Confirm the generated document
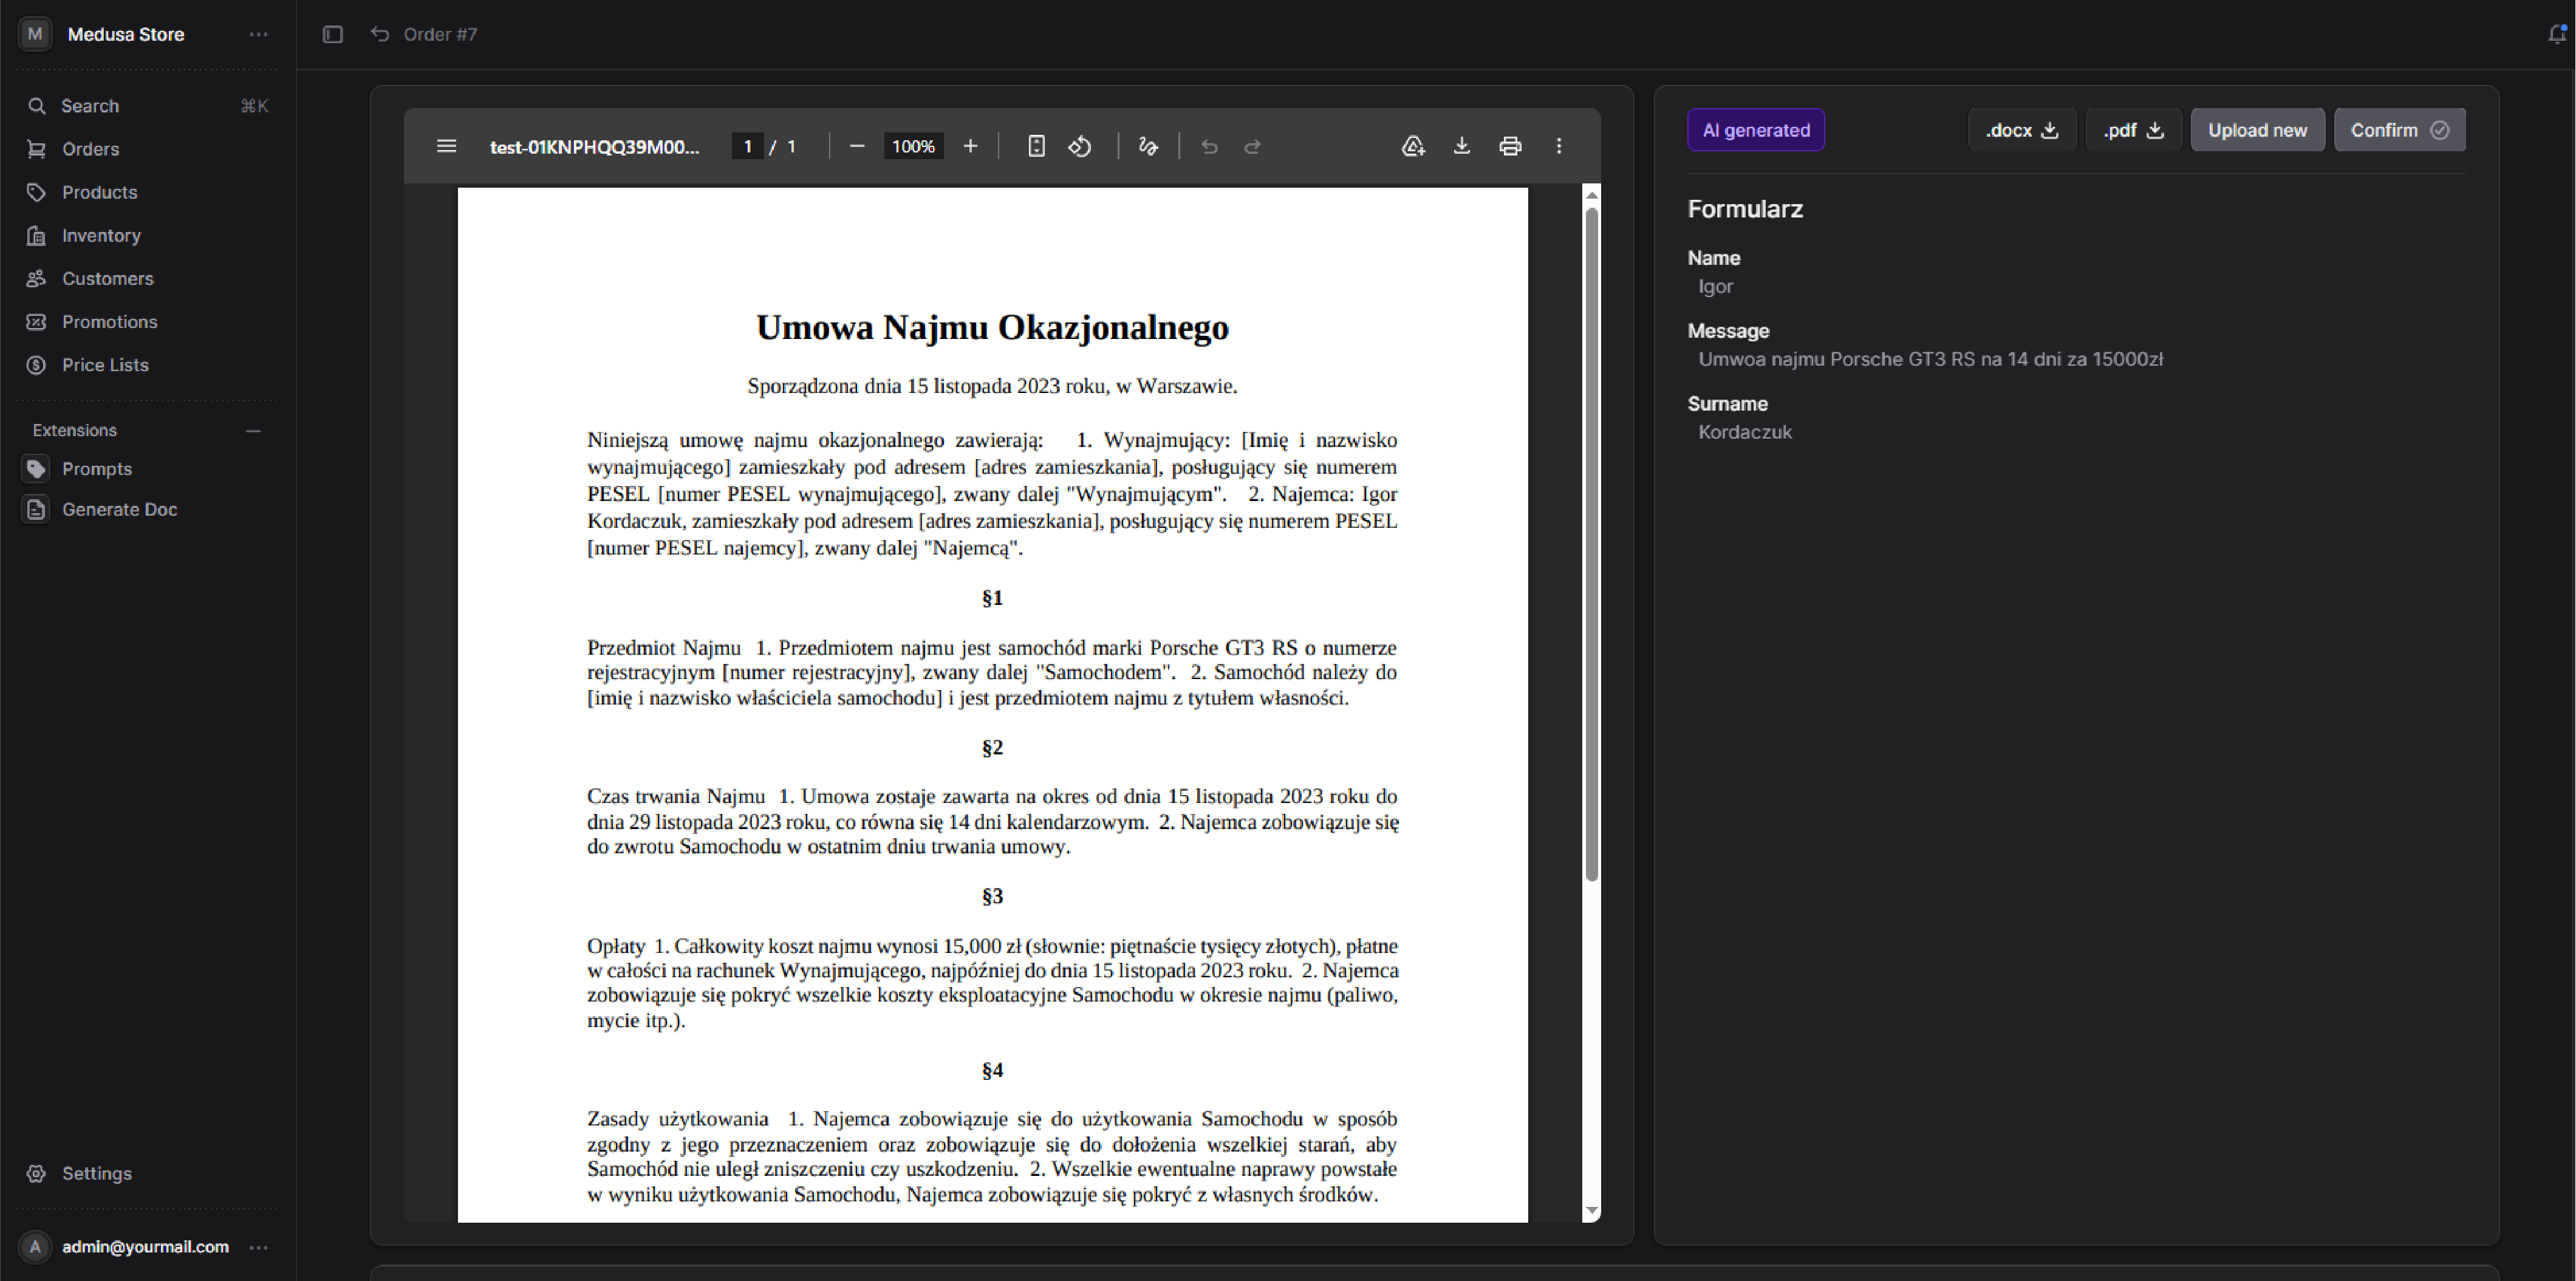 [x=2399, y=130]
